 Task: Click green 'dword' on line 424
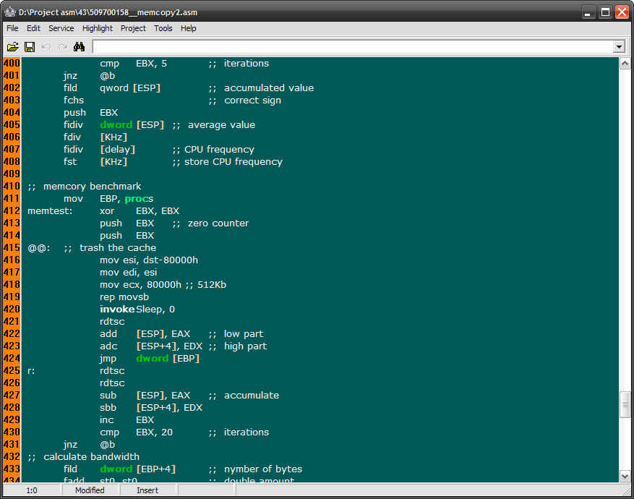click(x=153, y=359)
